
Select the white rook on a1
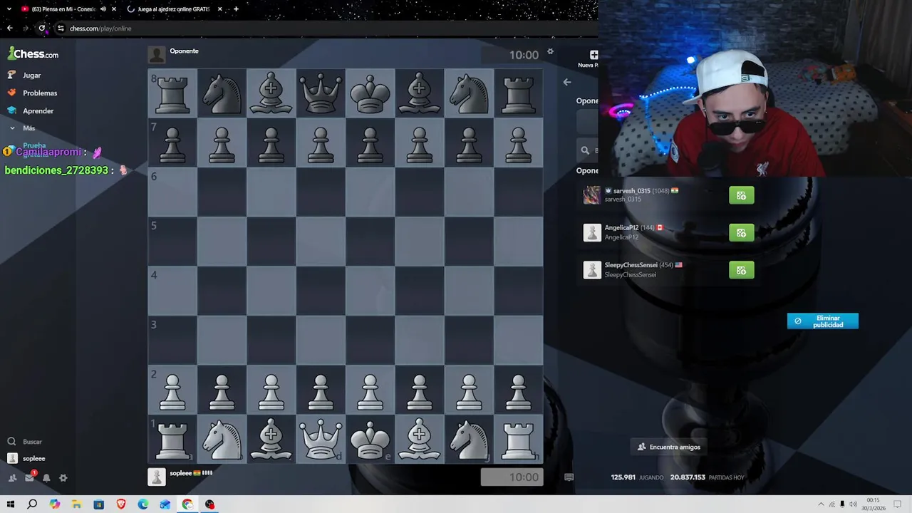(x=172, y=439)
